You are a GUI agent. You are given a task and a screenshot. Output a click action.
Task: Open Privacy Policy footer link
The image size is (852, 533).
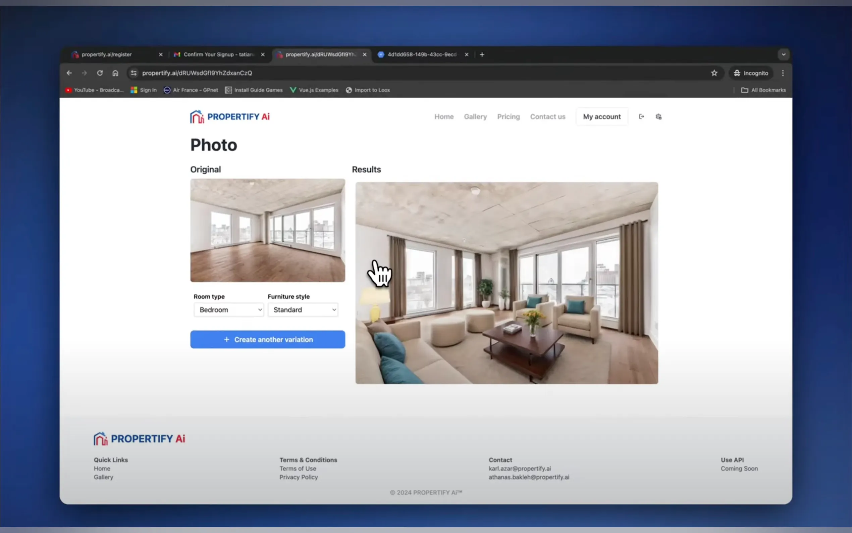(x=298, y=477)
